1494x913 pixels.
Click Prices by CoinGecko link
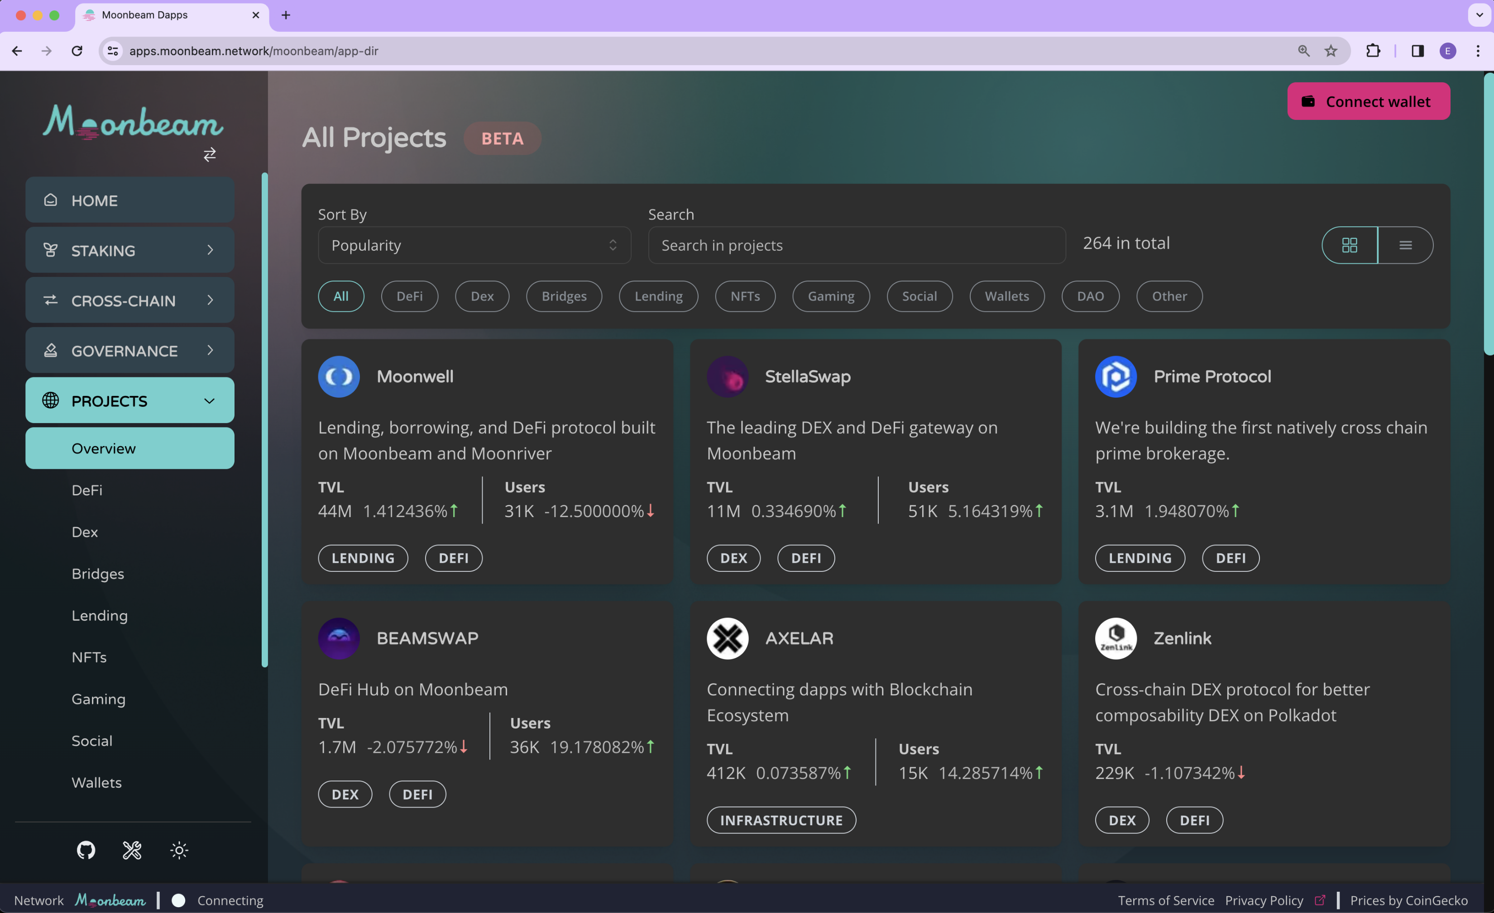click(x=1408, y=900)
